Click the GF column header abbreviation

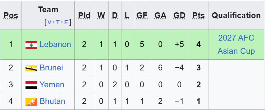[x=142, y=15]
